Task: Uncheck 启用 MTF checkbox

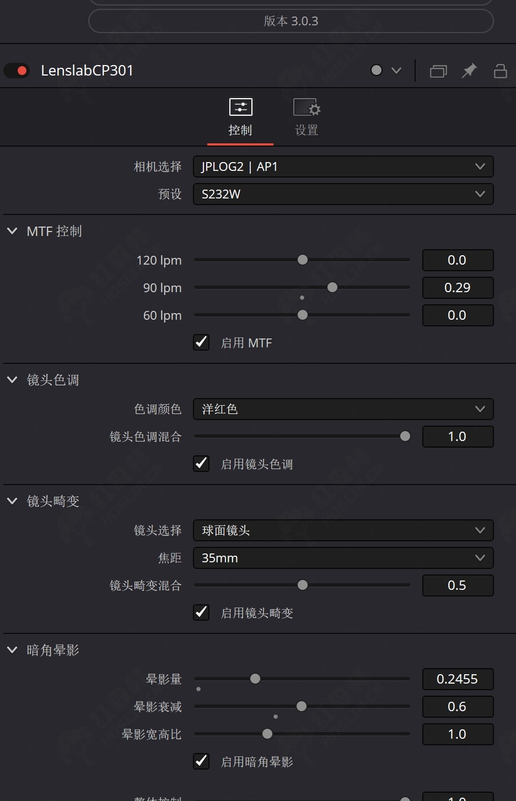Action: [x=201, y=342]
